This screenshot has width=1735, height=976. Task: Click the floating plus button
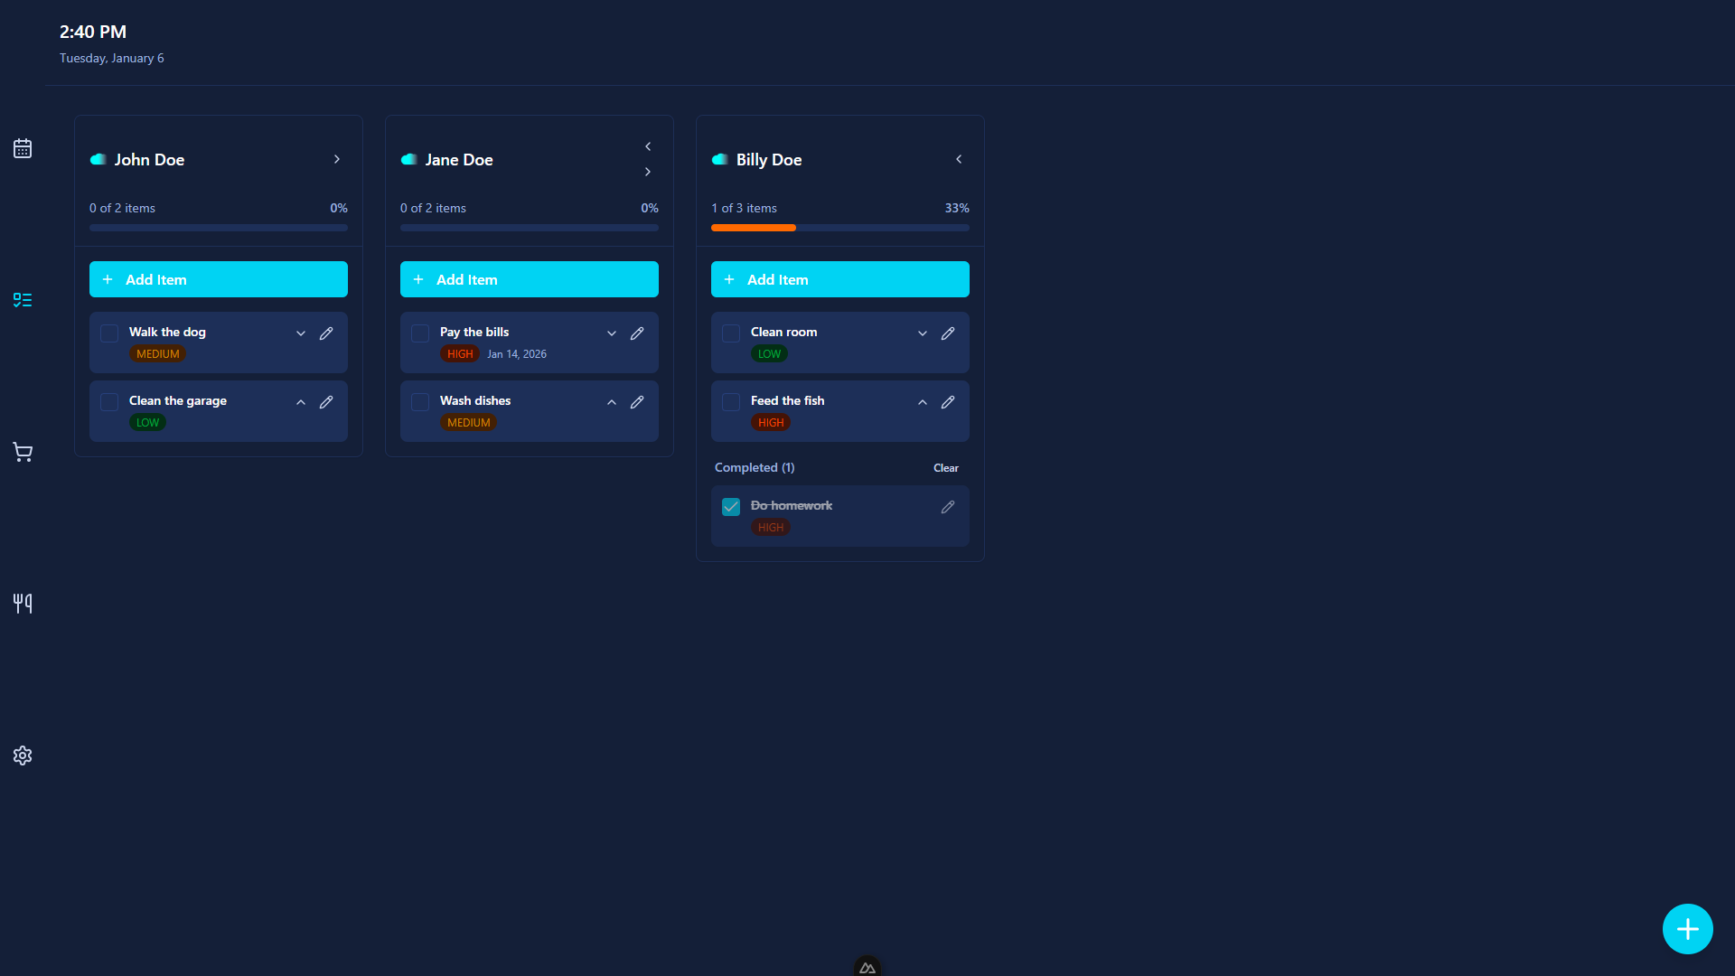[1687, 929]
